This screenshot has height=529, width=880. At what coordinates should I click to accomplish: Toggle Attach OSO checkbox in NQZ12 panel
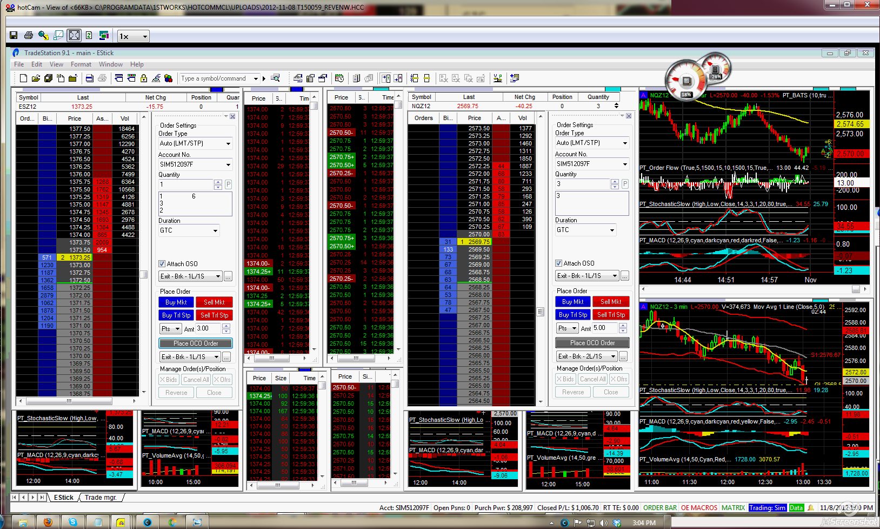tap(558, 263)
